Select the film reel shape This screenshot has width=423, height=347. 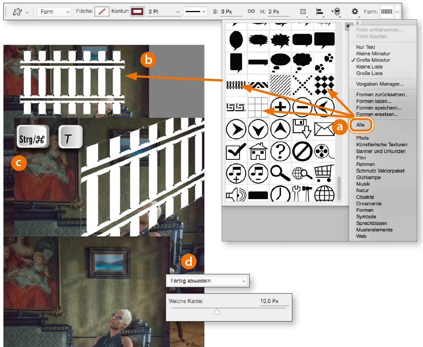(324, 152)
